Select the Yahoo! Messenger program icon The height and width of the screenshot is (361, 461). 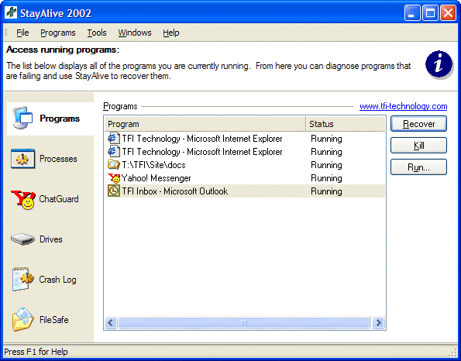pyautogui.click(x=114, y=178)
